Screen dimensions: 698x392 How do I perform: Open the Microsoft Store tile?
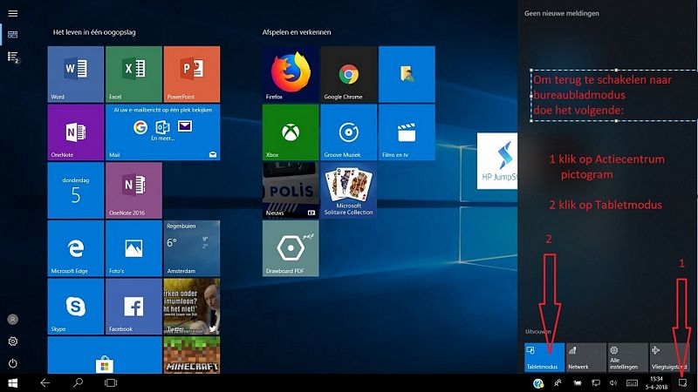pos(105,355)
